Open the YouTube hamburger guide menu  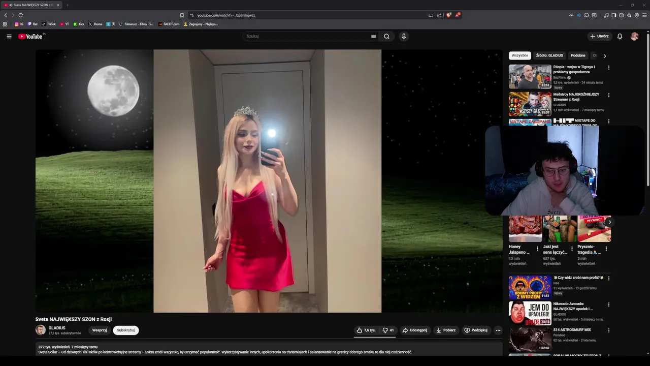point(9,36)
